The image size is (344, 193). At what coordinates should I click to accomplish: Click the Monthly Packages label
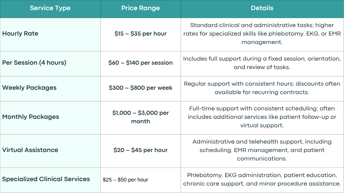pos(30,117)
